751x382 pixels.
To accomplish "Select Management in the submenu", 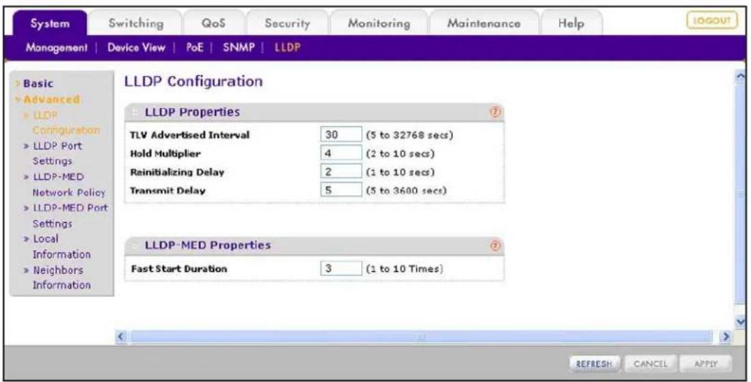I will pyautogui.click(x=57, y=48).
